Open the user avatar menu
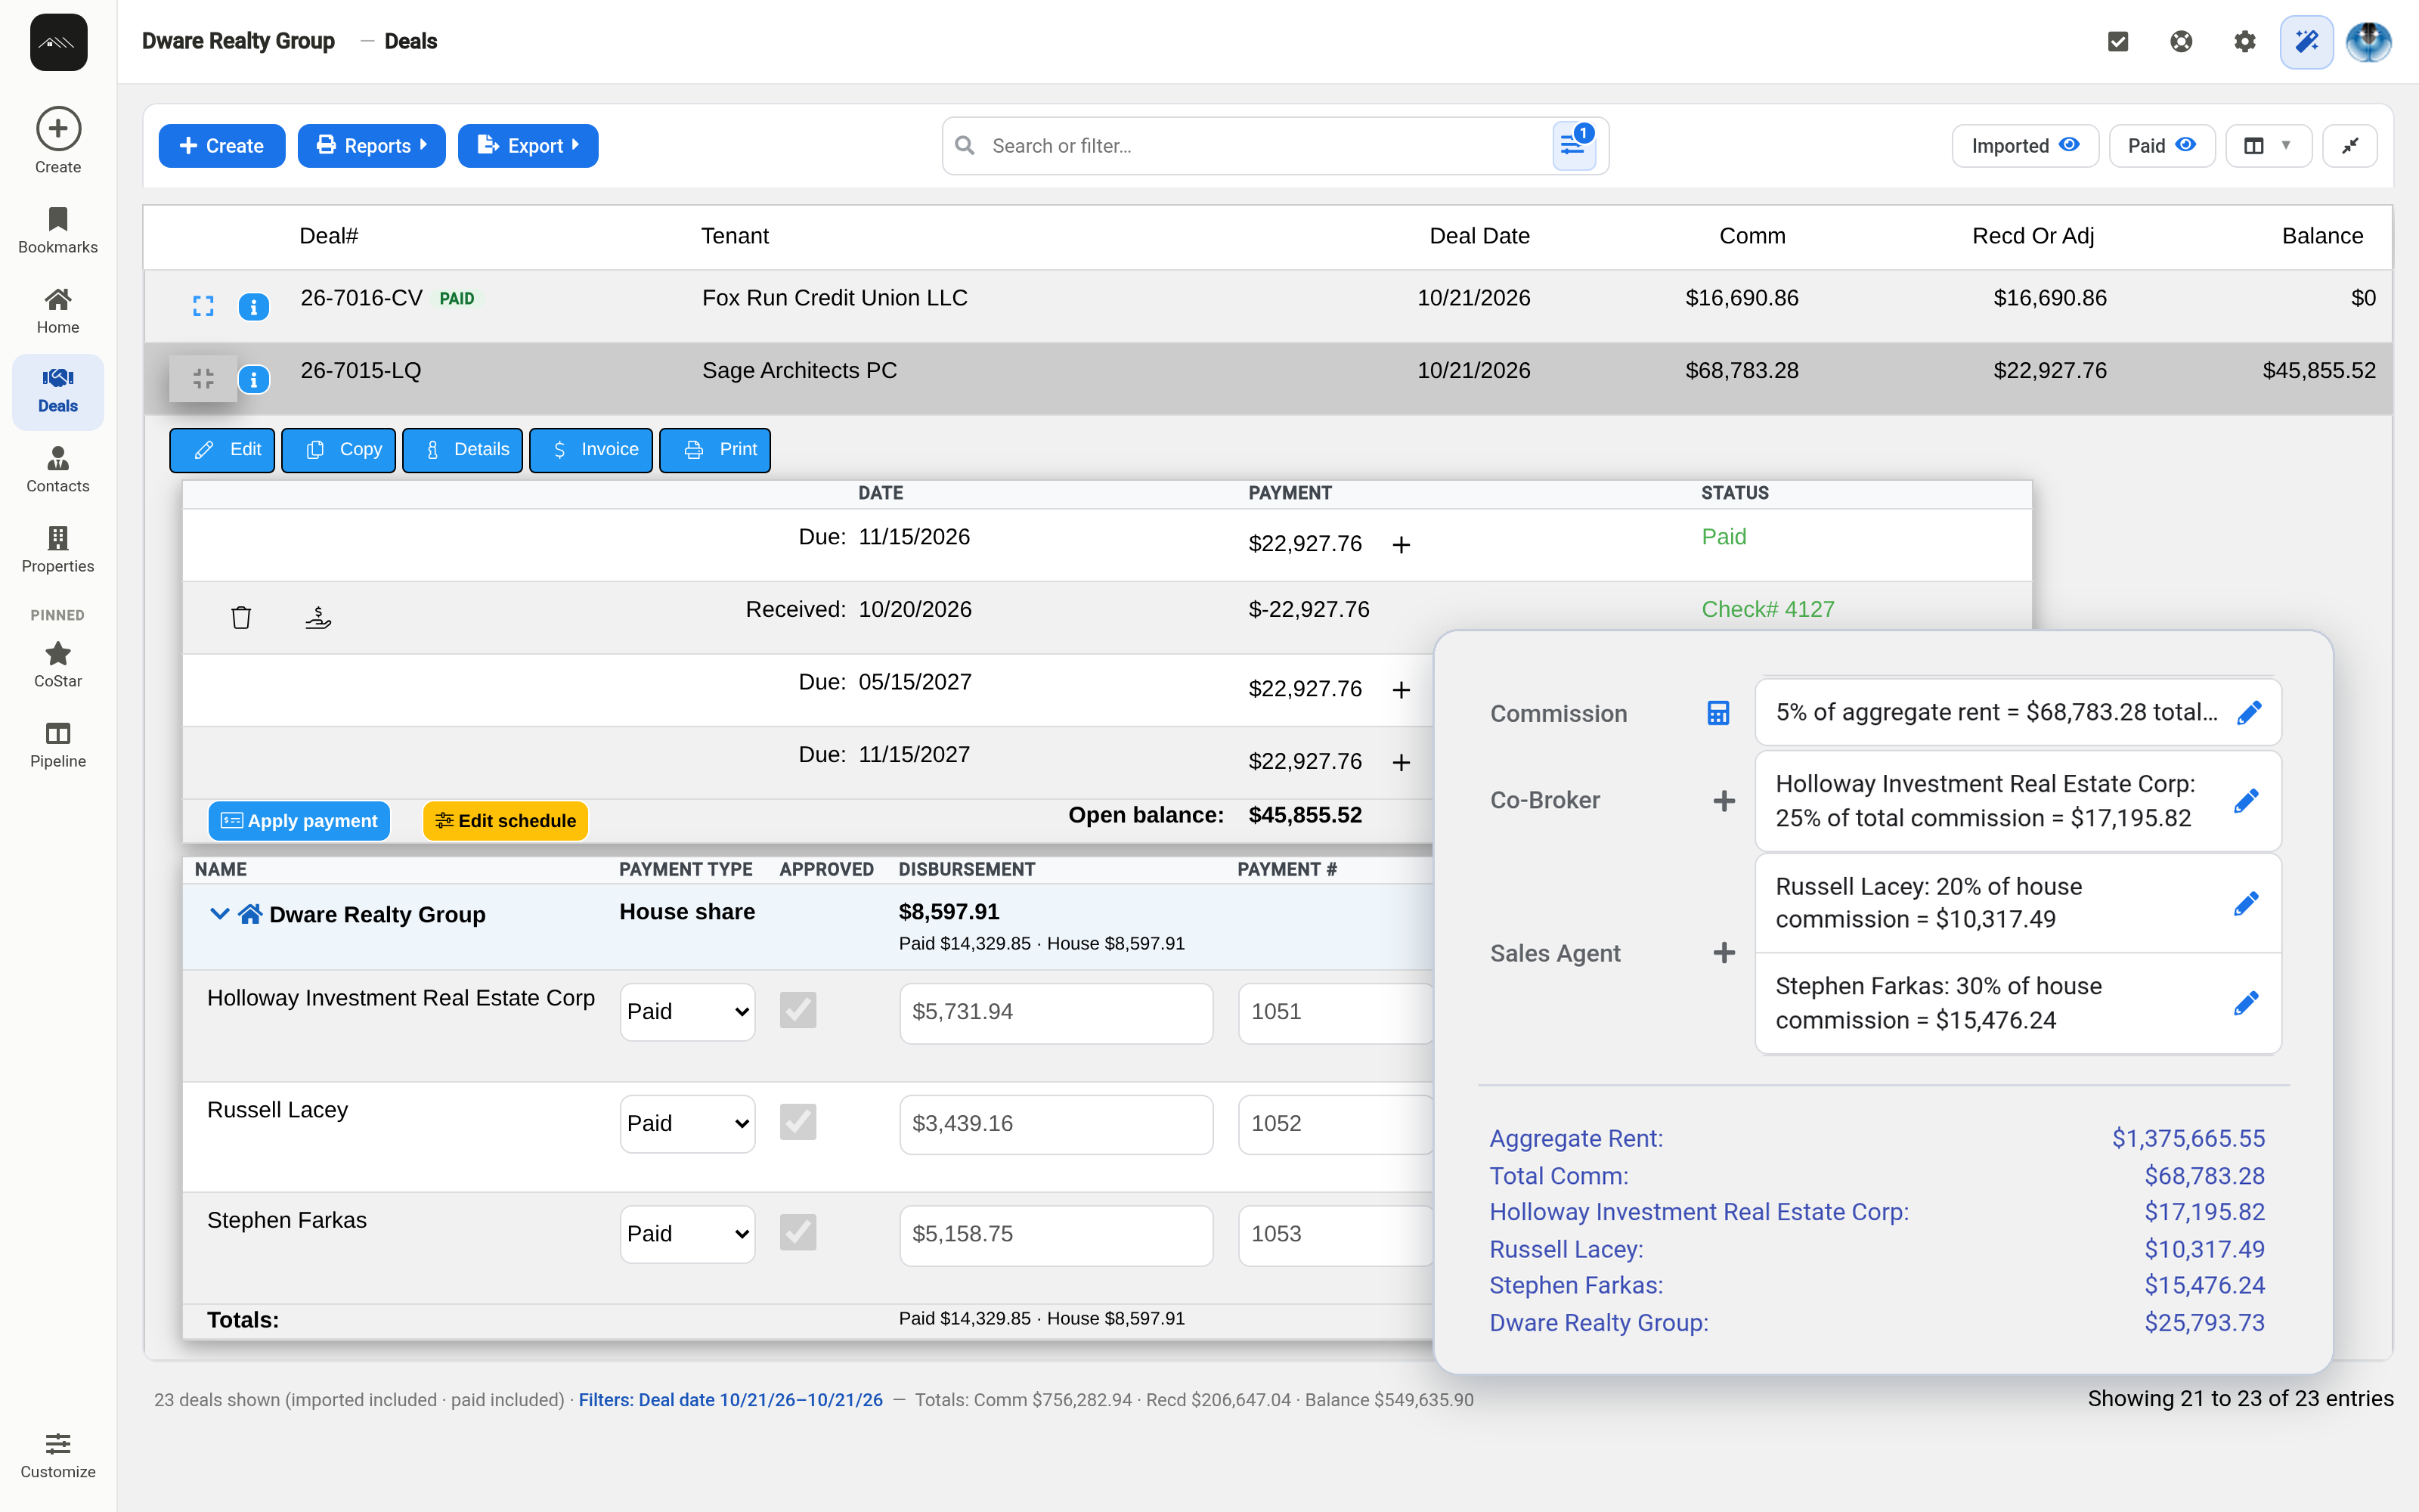This screenshot has width=2419, height=1512. 2369,41
